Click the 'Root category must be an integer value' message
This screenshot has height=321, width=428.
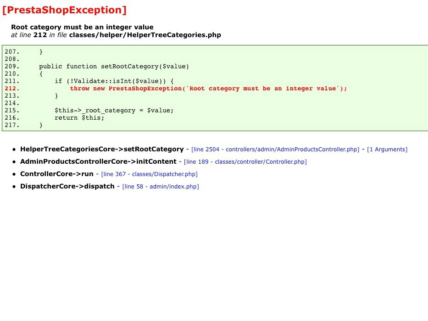(82, 27)
